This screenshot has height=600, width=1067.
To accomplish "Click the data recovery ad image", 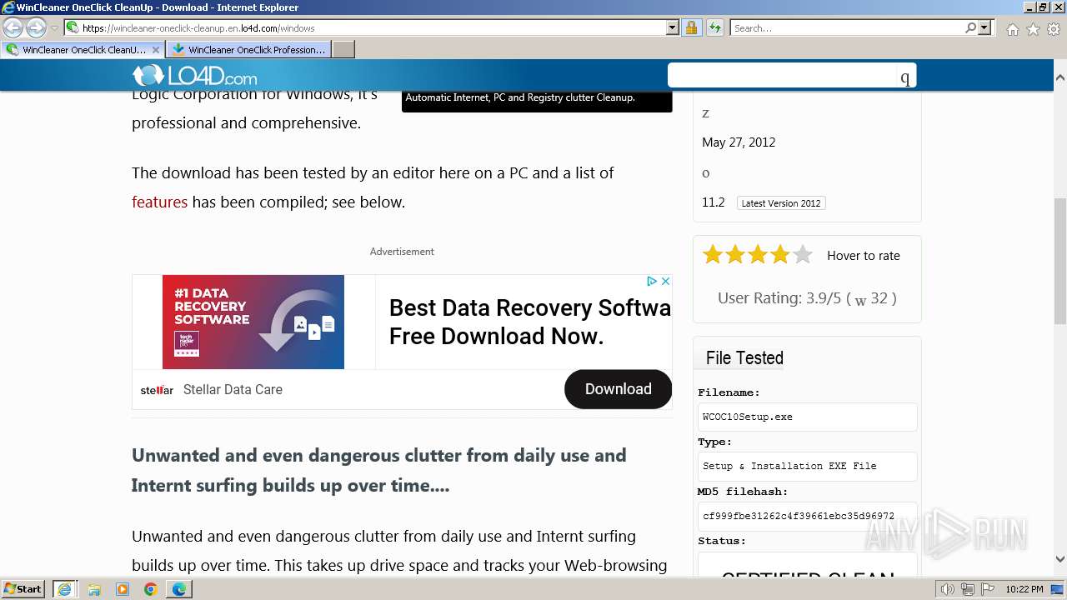I will click(253, 322).
